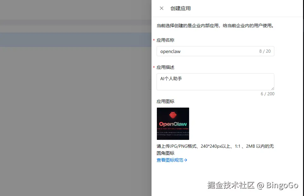Click the red asterisk beside 应用描述
The height and width of the screenshot is (196, 304).
pyautogui.click(x=154, y=67)
